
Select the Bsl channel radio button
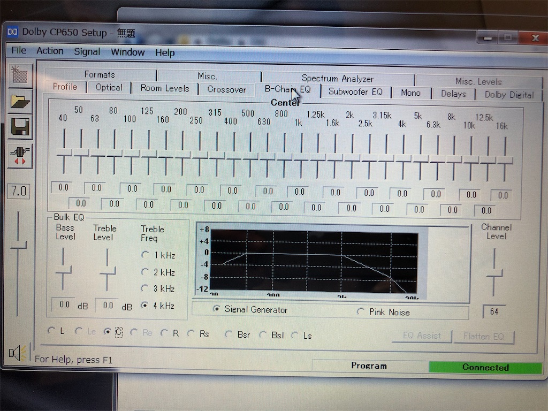(263, 335)
